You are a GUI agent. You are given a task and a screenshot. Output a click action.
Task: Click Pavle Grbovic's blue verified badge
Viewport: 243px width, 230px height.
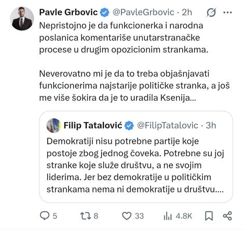(105, 12)
